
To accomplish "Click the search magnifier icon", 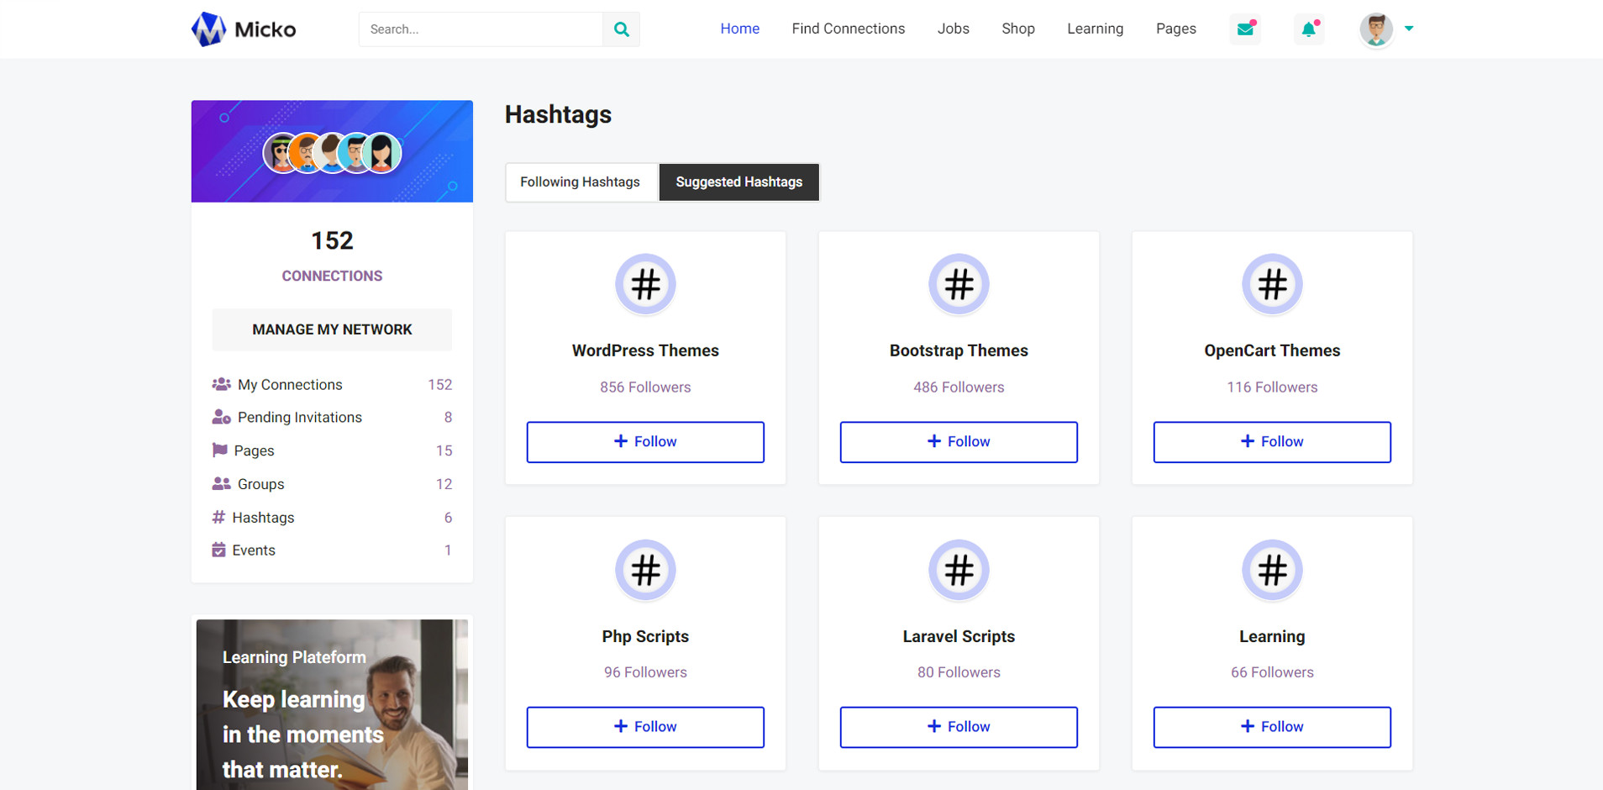I will (621, 29).
